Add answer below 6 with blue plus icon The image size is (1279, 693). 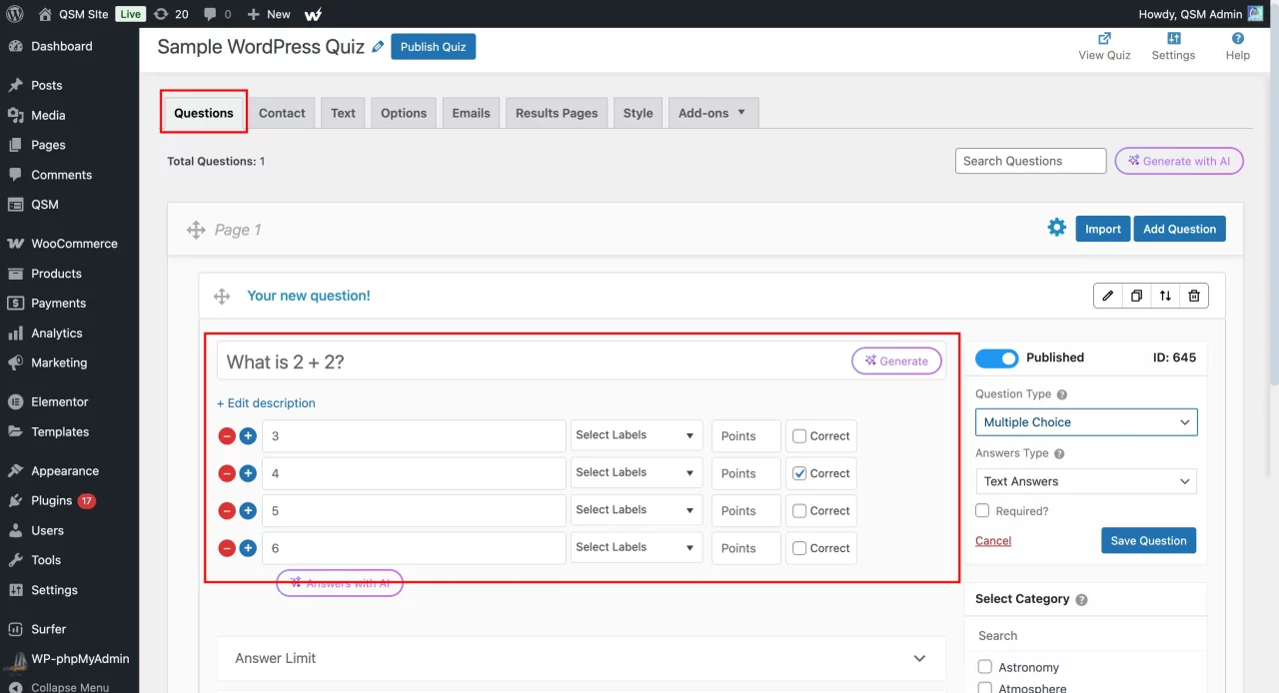(248, 548)
